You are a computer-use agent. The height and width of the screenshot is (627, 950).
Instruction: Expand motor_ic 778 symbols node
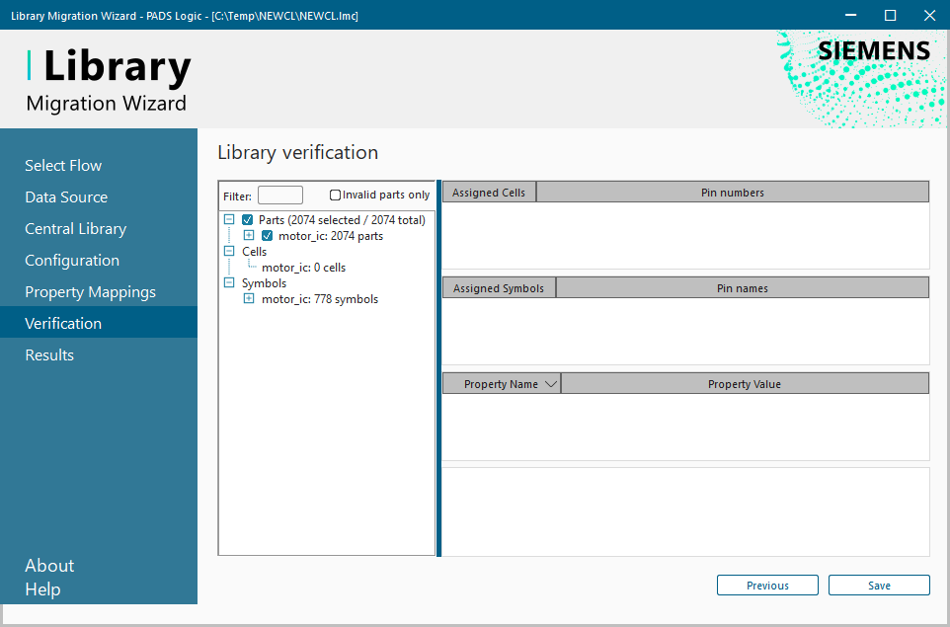click(249, 299)
